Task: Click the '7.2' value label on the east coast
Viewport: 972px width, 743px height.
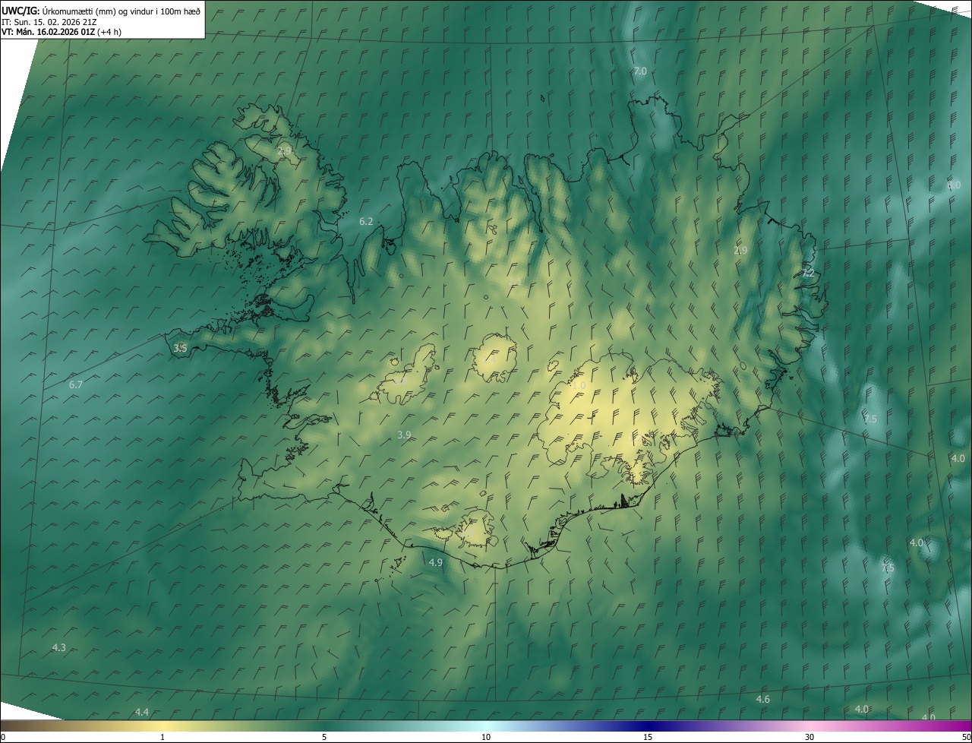Action: 808,273
